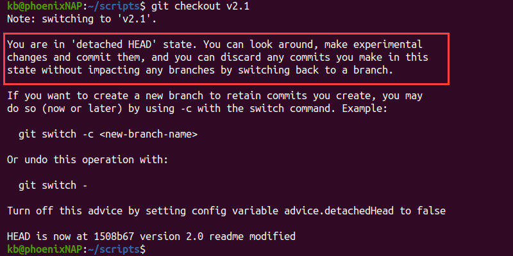513x256 pixels.
Task: Click the bottom kb@phoenixNAP prompt
Action: coord(45,250)
